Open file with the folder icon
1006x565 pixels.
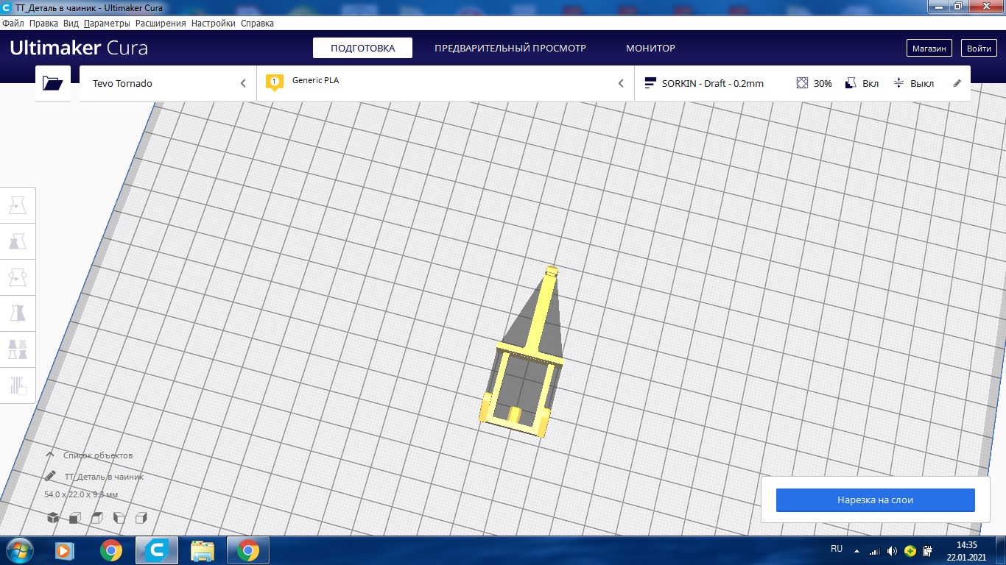pyautogui.click(x=53, y=83)
